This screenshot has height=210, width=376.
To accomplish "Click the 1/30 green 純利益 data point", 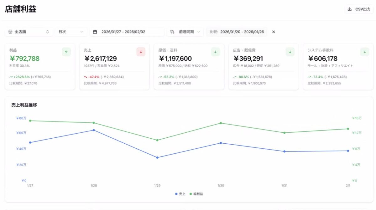I will click(221, 123).
